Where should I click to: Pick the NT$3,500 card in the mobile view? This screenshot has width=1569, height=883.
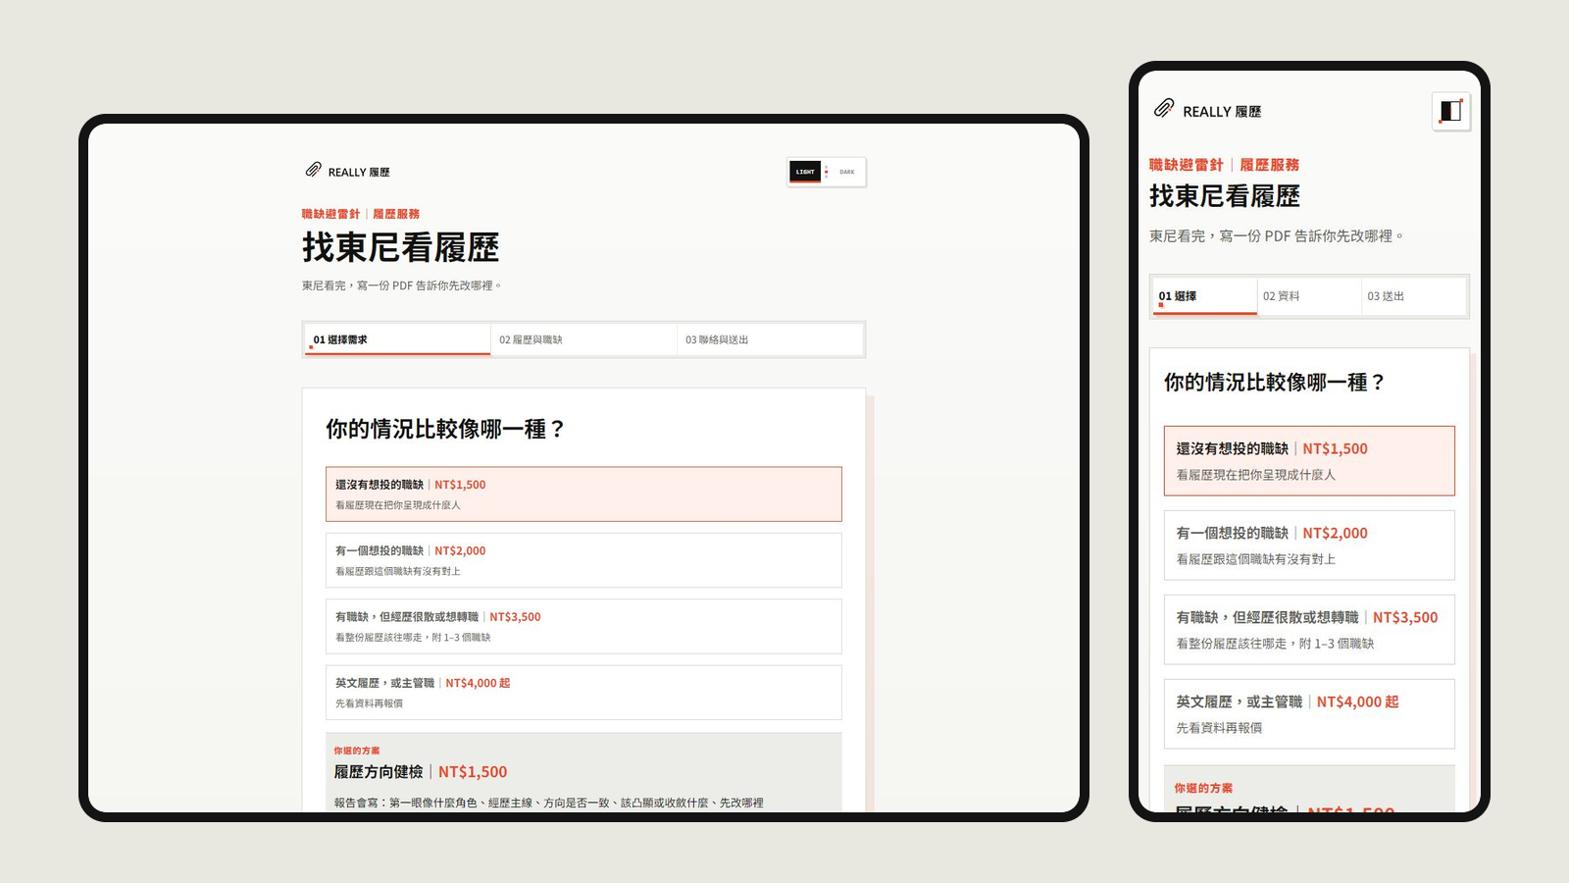tap(1309, 629)
